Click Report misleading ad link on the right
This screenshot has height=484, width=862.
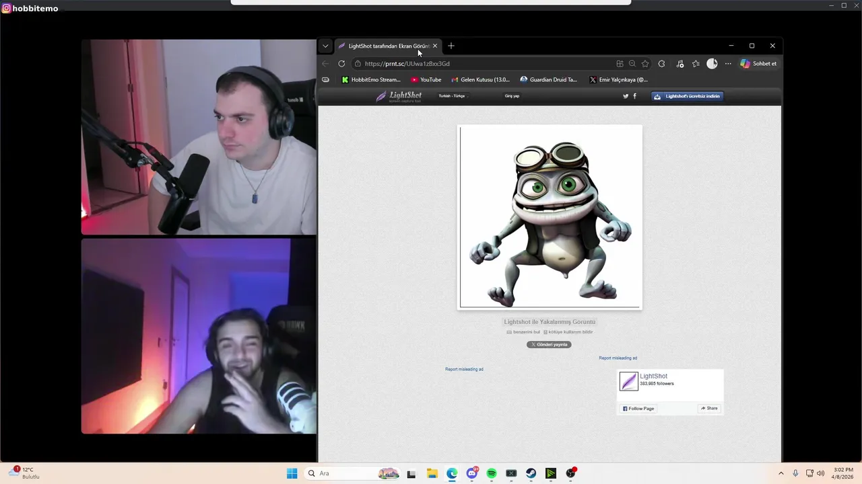[618, 358]
